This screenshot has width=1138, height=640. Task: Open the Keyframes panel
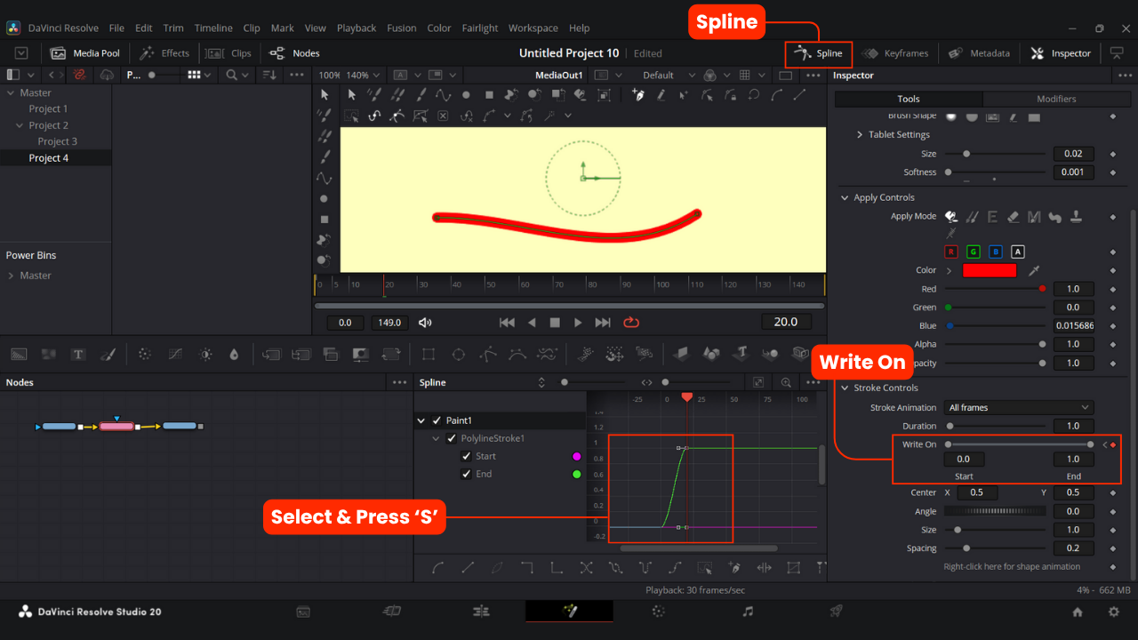(895, 53)
